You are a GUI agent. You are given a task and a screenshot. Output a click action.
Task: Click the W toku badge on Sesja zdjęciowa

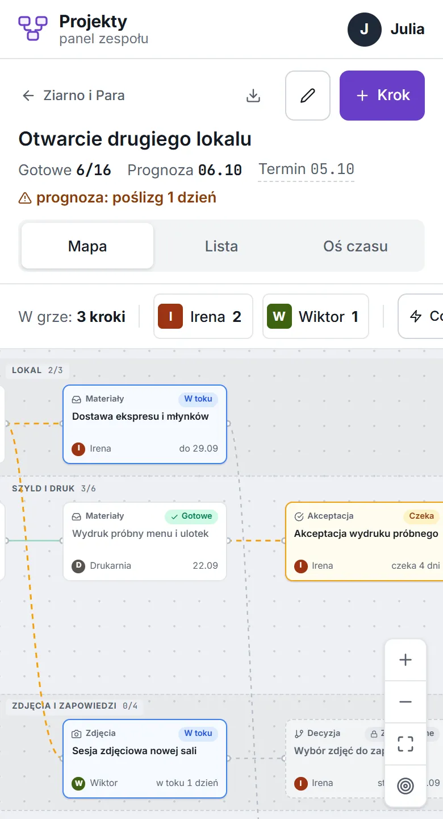[198, 733]
